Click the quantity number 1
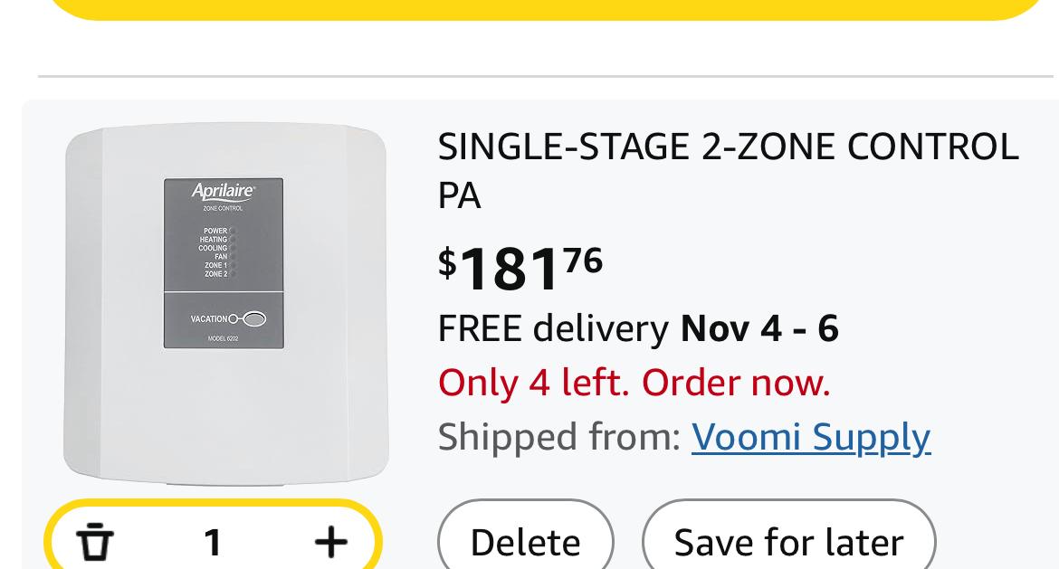Screen dimensions: 1059x569 (213, 543)
